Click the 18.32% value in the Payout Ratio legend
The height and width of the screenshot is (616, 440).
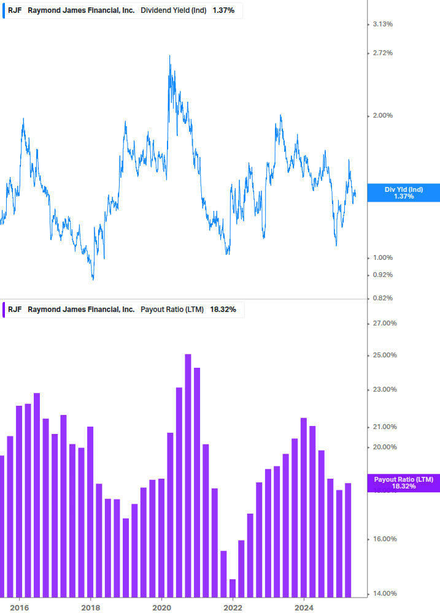pyautogui.click(x=223, y=310)
